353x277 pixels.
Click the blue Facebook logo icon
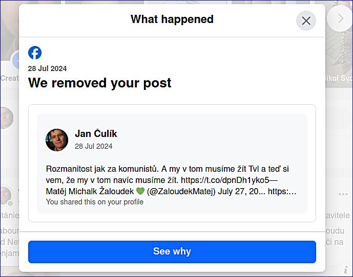35,53
